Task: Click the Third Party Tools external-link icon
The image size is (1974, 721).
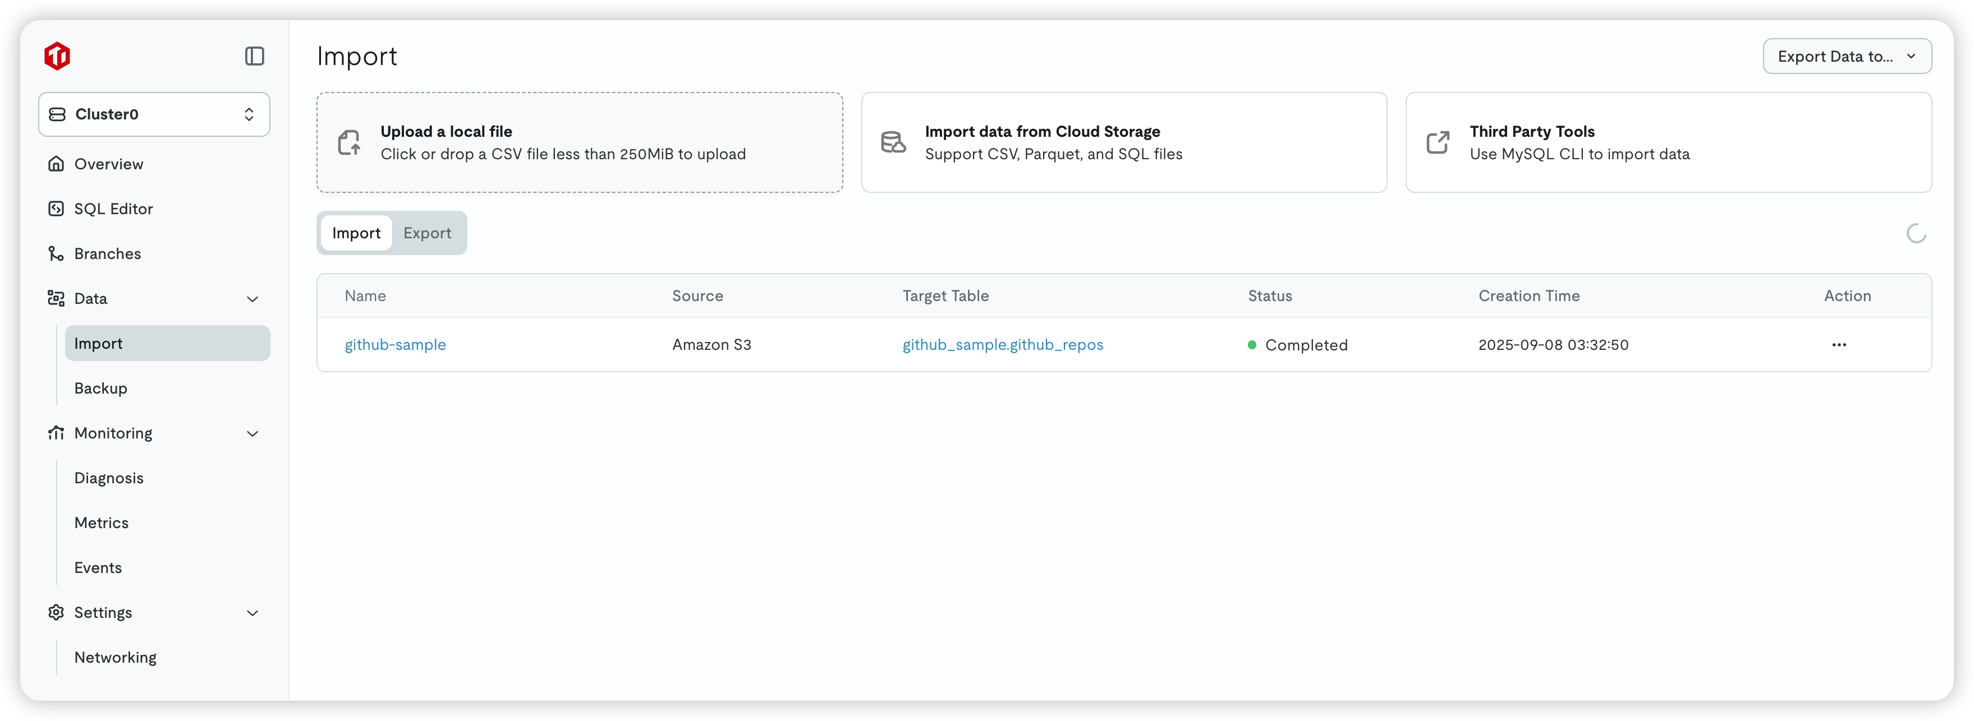Action: 1438,142
